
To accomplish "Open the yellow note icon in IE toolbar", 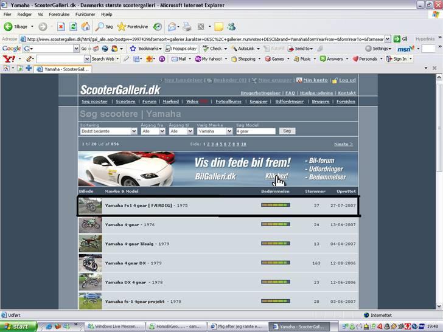I will coord(218,27).
